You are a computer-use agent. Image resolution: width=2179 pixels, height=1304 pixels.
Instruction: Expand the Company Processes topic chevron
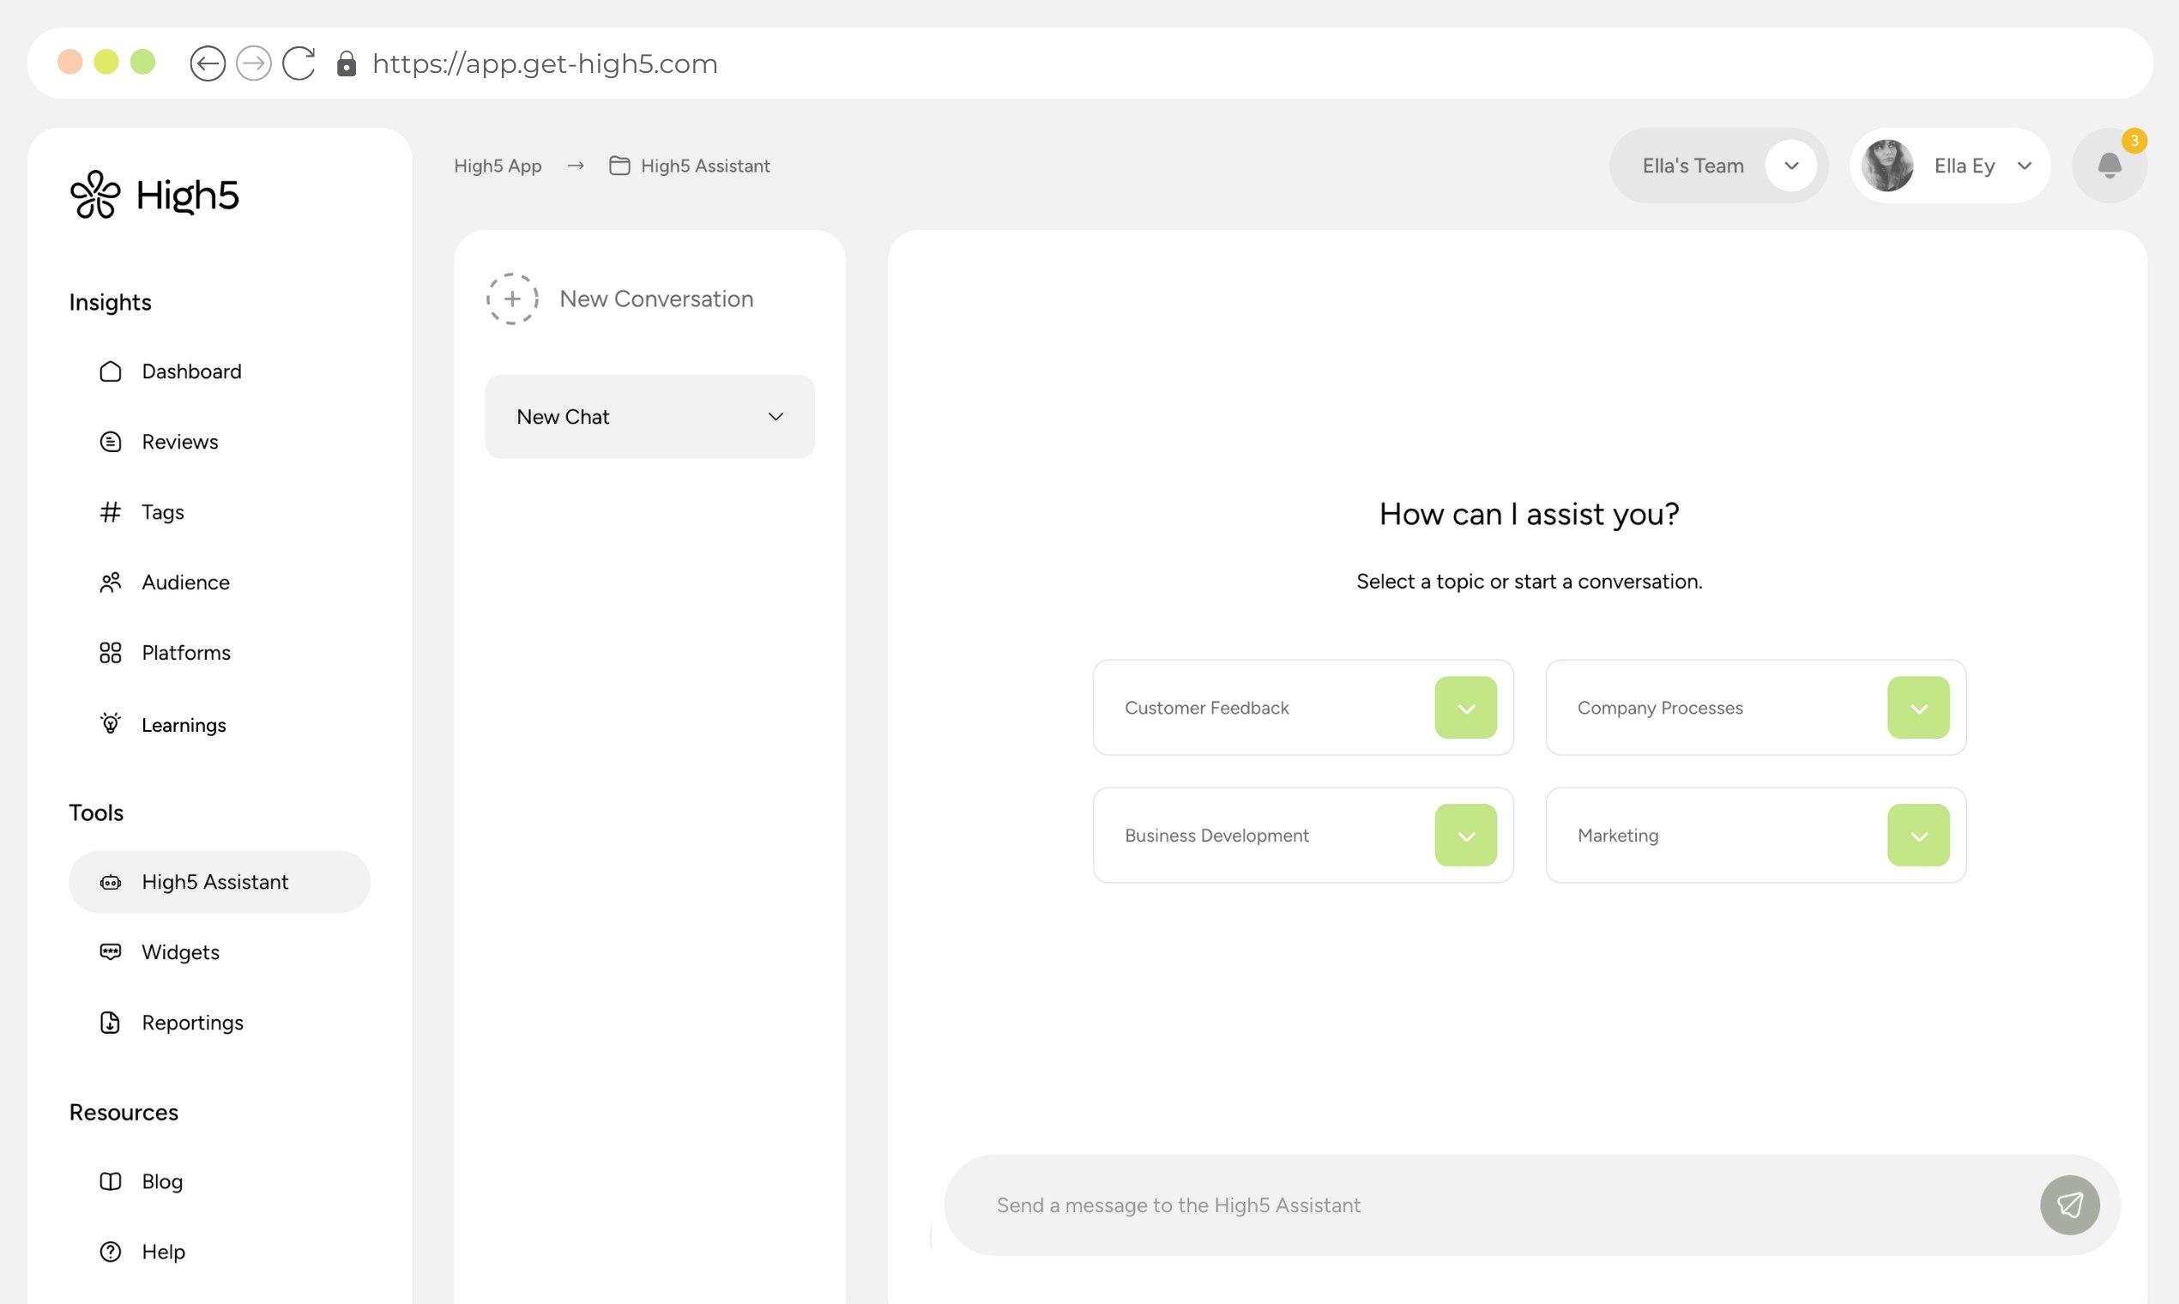tap(1918, 708)
